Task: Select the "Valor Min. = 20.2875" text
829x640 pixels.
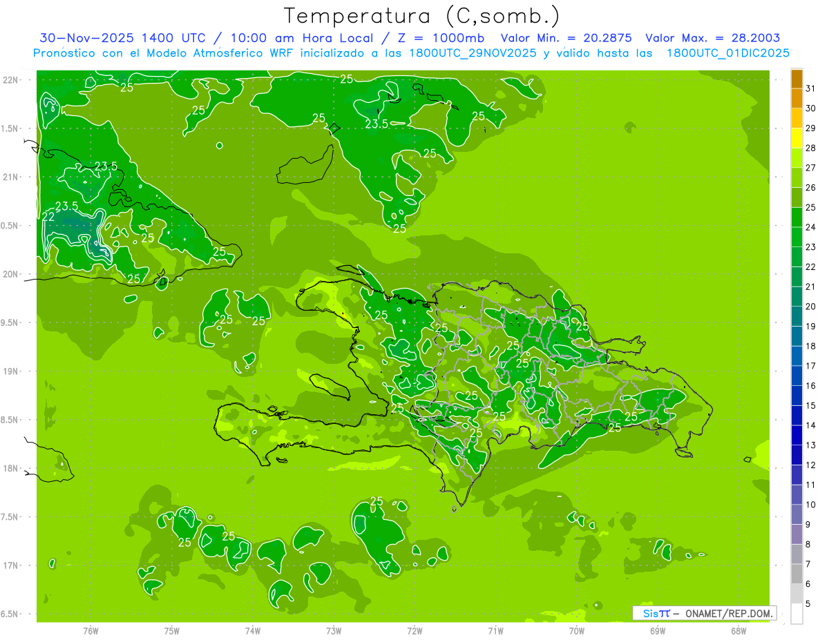Action: (x=566, y=39)
